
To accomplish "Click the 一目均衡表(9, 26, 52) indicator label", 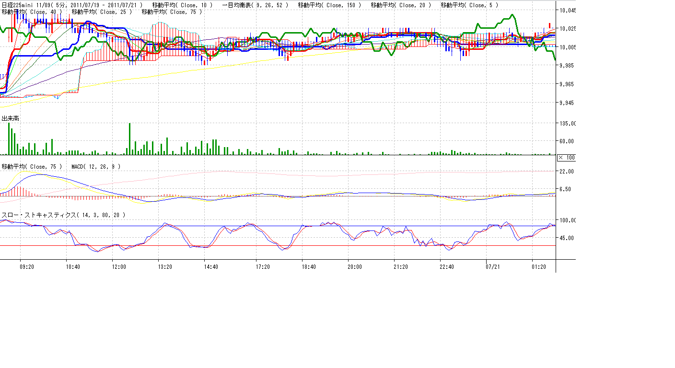I will [x=255, y=5].
